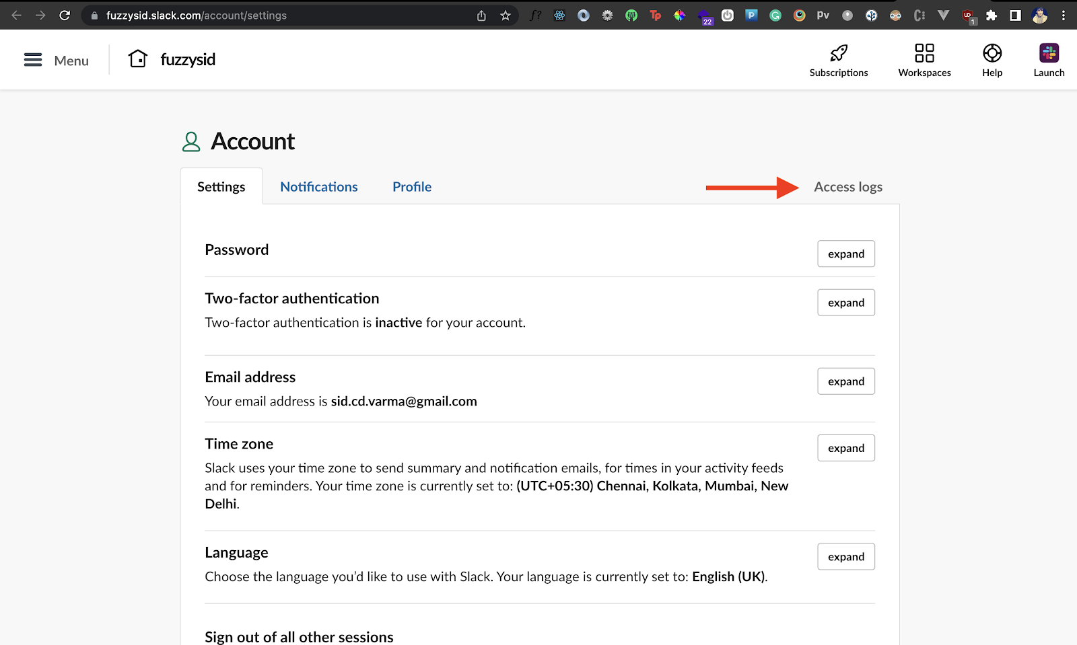Bookmark this page with star icon
The height and width of the screenshot is (645, 1077).
tap(506, 15)
